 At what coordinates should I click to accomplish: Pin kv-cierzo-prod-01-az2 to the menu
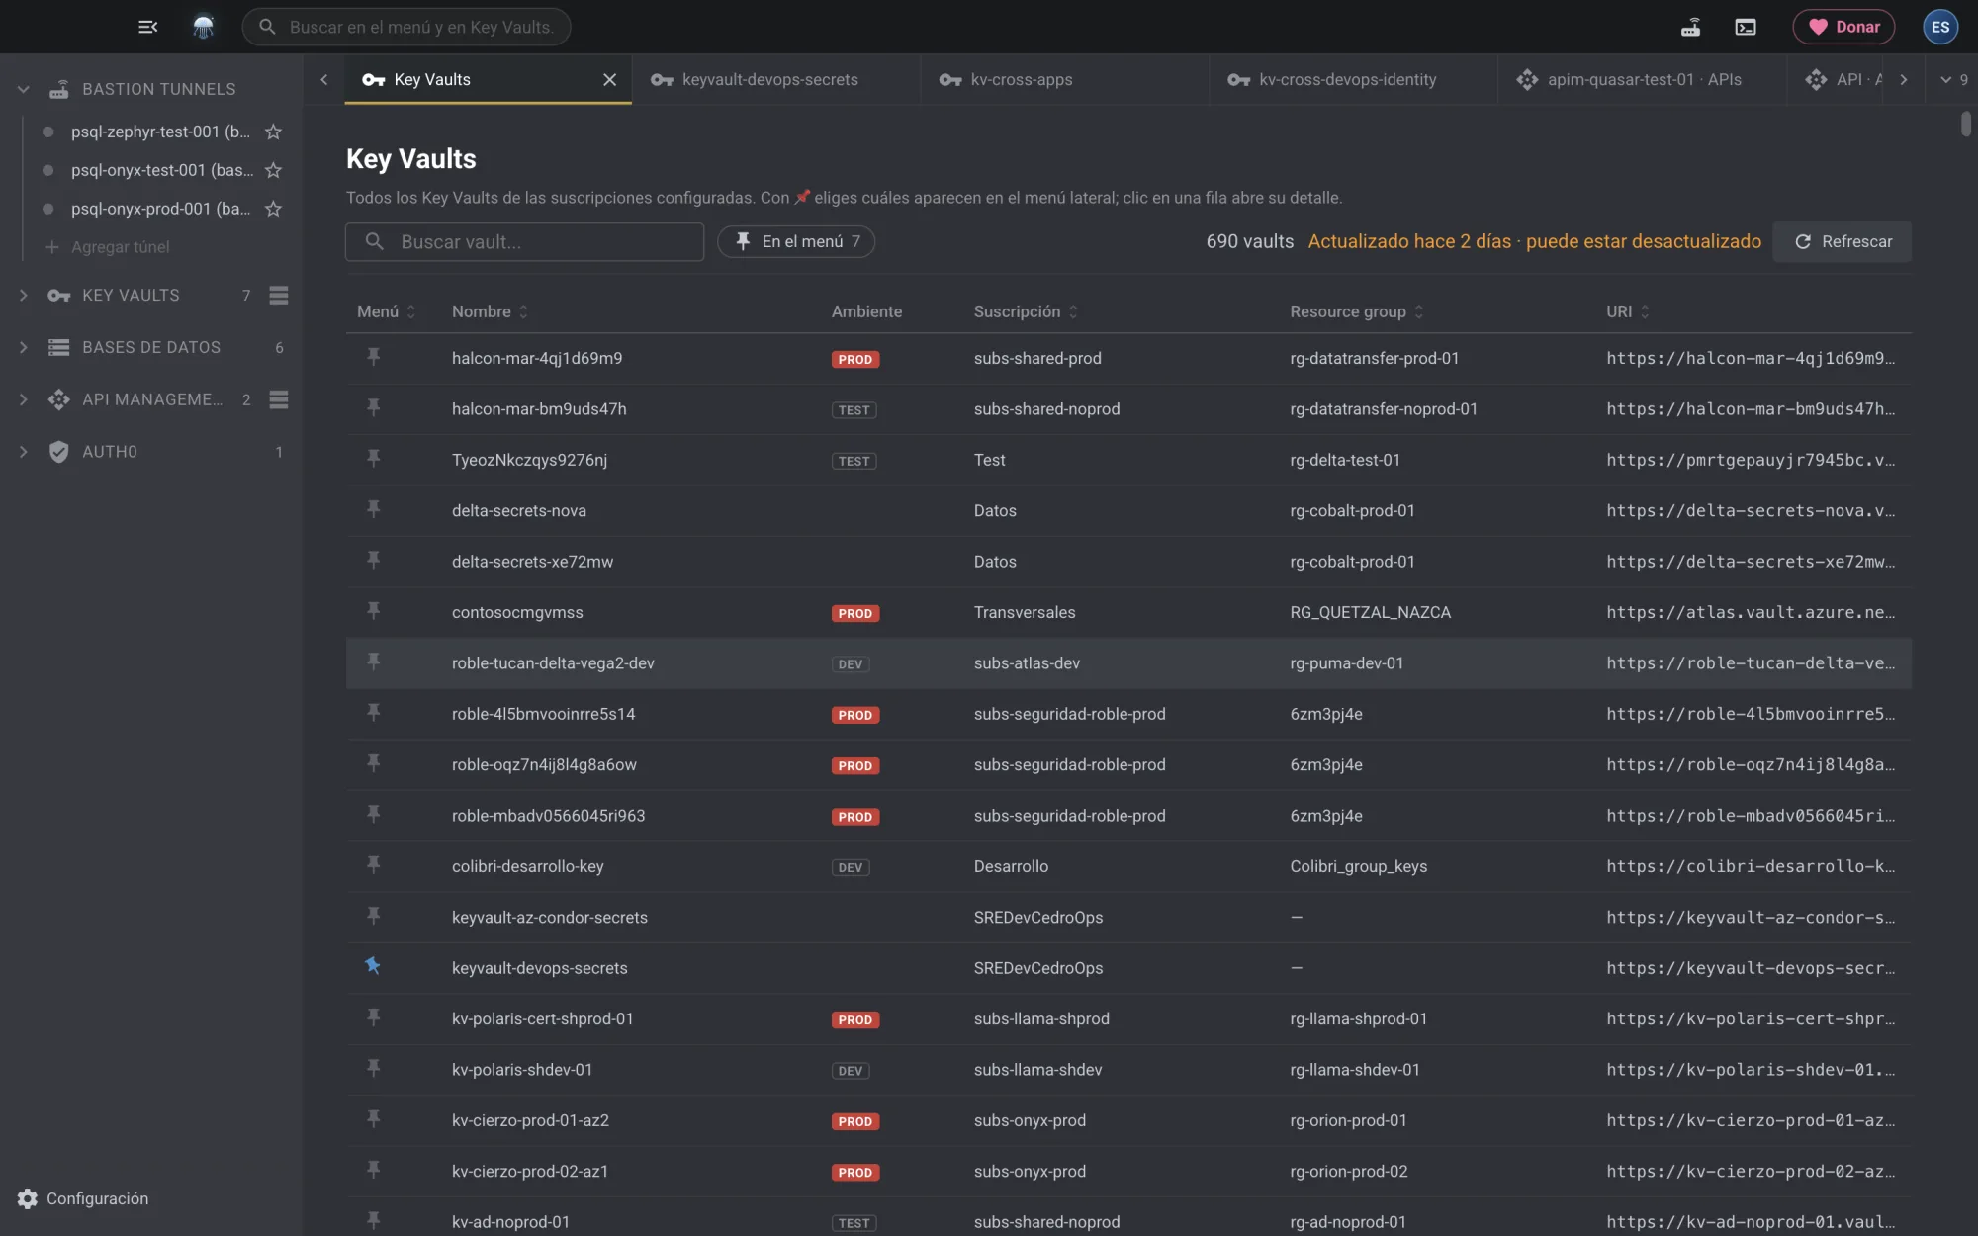[374, 1119]
